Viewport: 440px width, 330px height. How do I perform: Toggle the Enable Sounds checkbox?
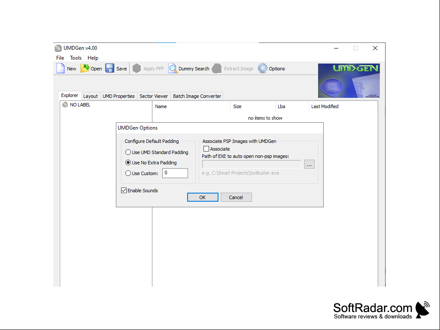point(124,190)
